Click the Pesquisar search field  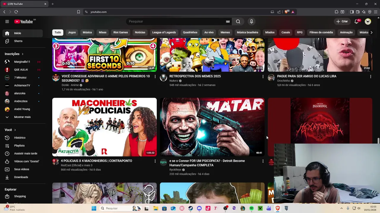(x=177, y=21)
